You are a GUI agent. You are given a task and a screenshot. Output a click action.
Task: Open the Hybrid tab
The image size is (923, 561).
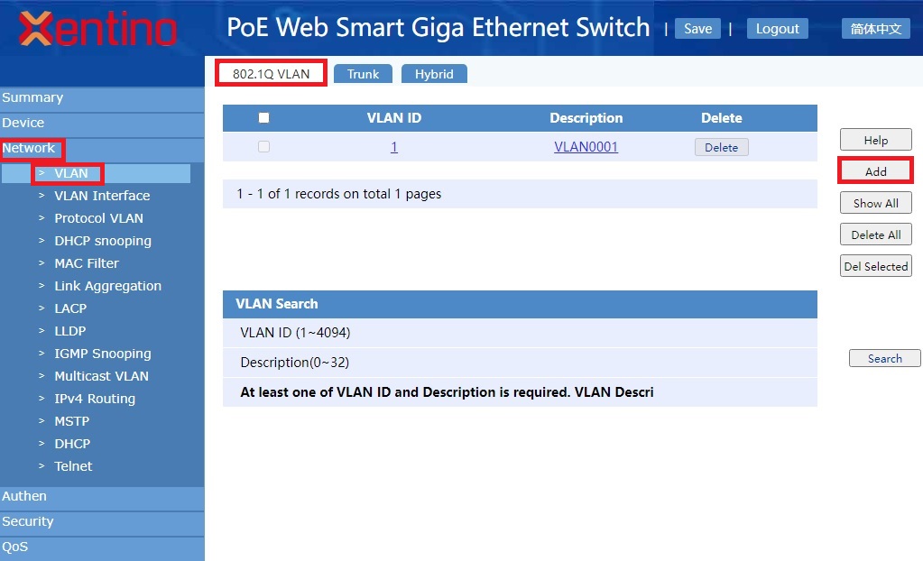point(434,74)
